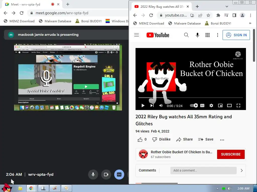Click the SIGN IN button
This screenshot has width=257, height=192.
tap(236, 35)
